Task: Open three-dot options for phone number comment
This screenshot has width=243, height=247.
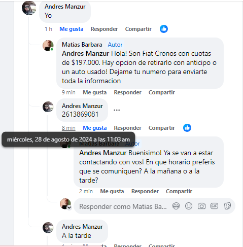Action: click(x=117, y=110)
